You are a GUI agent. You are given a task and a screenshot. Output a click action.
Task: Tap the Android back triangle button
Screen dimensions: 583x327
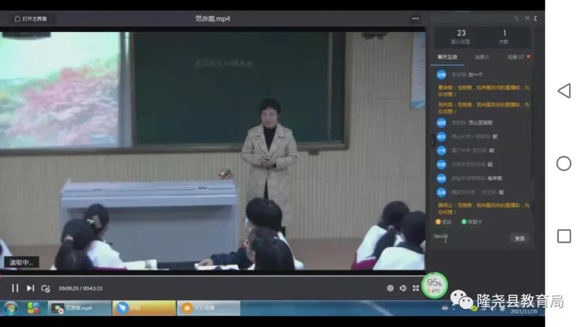(x=564, y=91)
